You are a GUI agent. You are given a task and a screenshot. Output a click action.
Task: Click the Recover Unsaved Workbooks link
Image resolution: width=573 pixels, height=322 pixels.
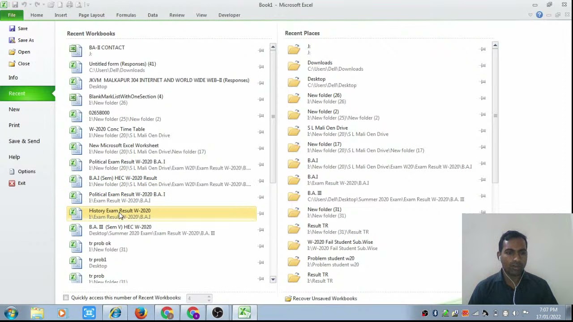(325, 299)
